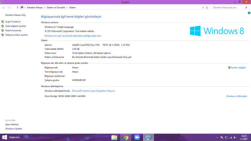The height and width of the screenshot is (141, 251).
Task: Open Aygıt Yöneticisi from the sidebar
Action: pos(13,22)
